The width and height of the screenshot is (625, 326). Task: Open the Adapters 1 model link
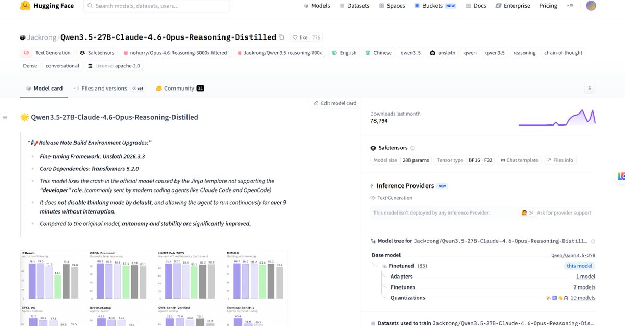point(585,277)
